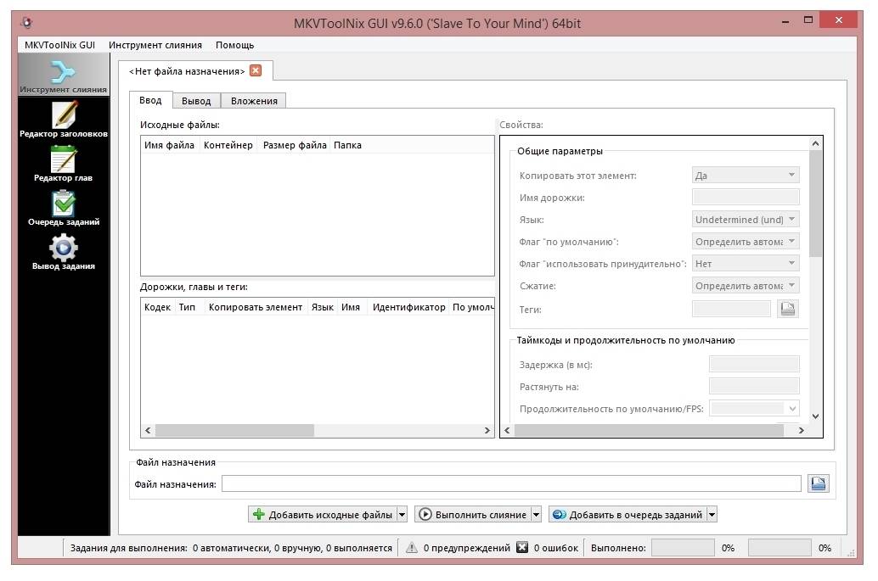
Task: Open the Флаг "использовать принудительно" dropdown
Action: (x=746, y=264)
